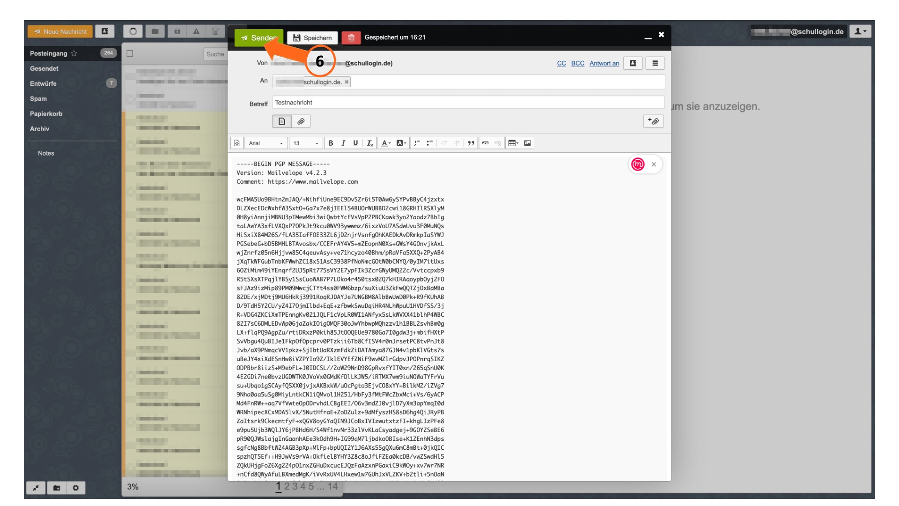Send the encrypted message with Senden
Image resolution: width=899 pixels, height=506 pixels.
258,38
